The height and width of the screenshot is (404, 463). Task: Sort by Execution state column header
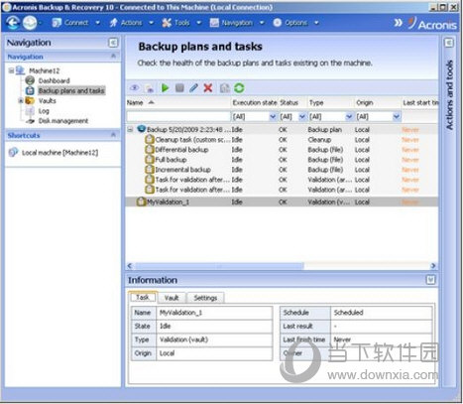(255, 103)
